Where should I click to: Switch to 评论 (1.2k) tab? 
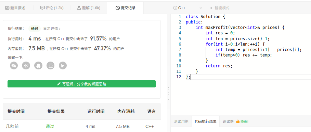tap(52, 8)
